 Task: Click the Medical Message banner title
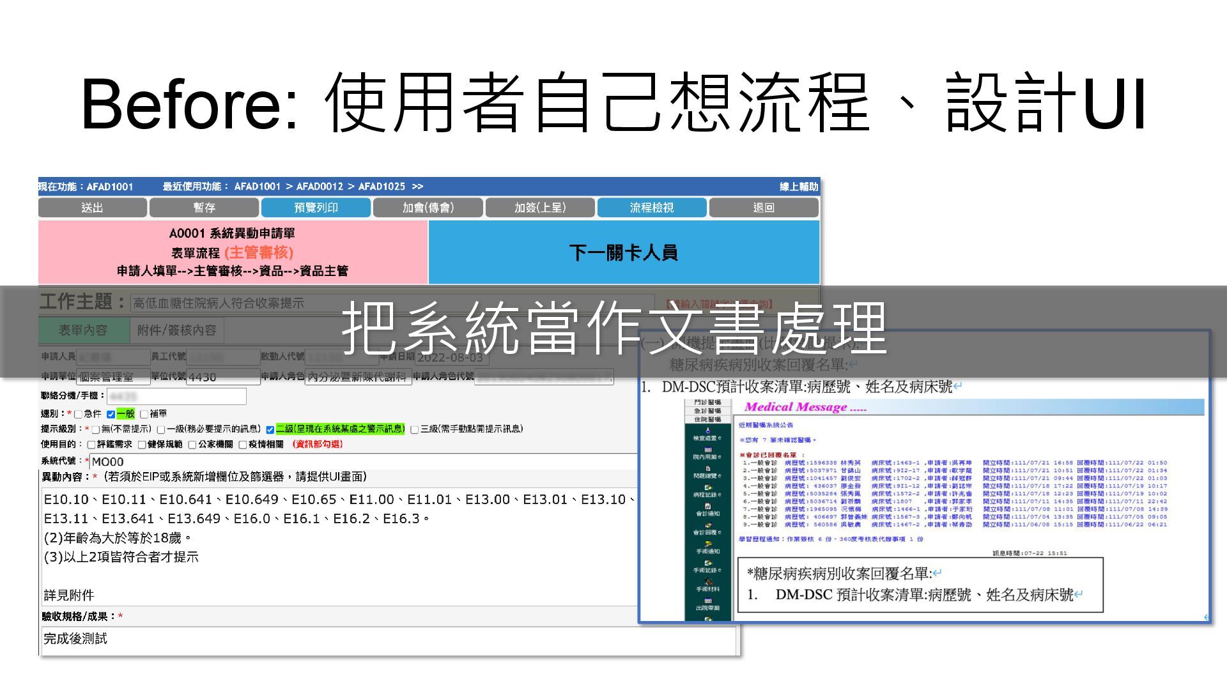click(x=805, y=407)
